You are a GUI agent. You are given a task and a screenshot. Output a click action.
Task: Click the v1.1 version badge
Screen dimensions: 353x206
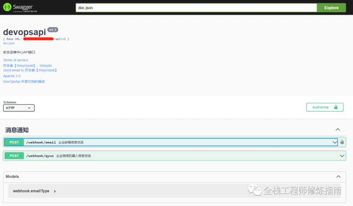pyautogui.click(x=53, y=30)
